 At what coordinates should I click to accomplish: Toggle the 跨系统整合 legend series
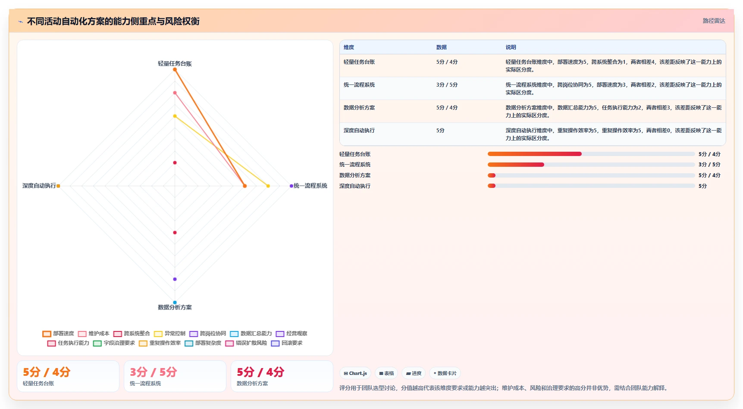point(132,334)
